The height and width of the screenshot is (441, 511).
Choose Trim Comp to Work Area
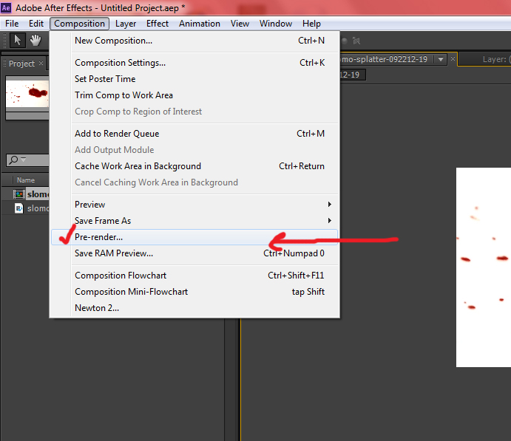(x=194, y=95)
